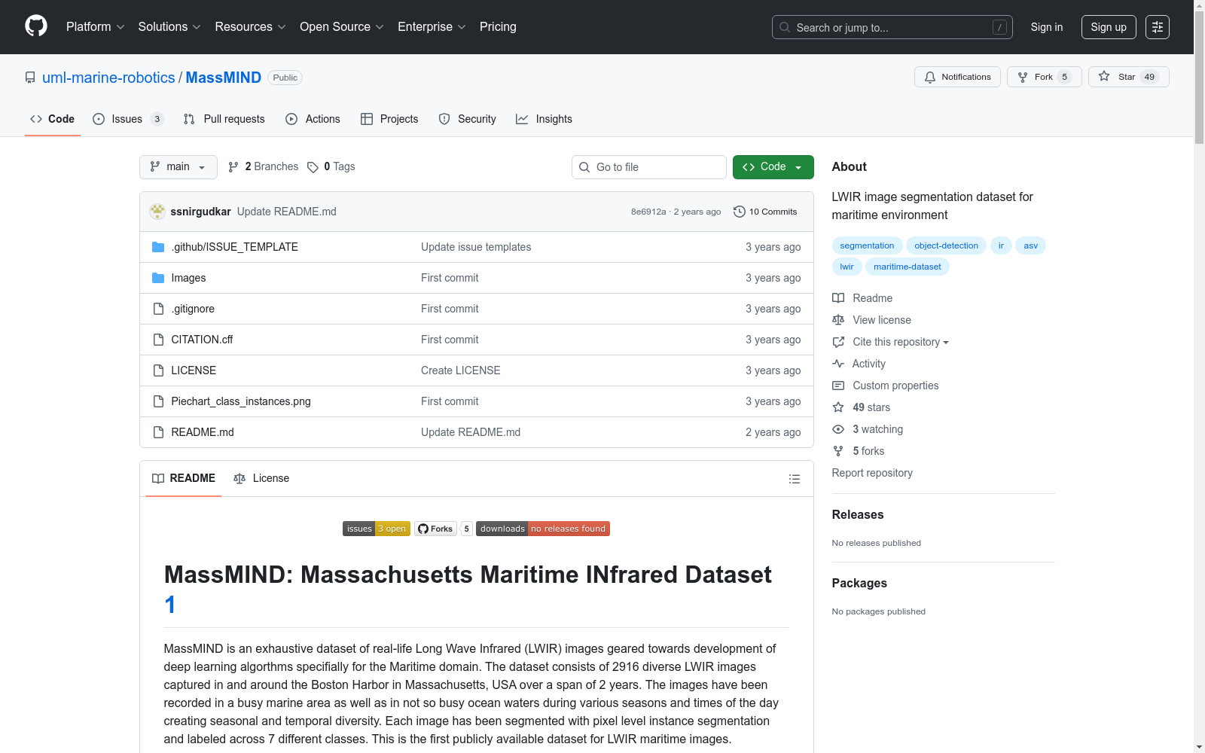Click the .gitignore file icon
This screenshot has height=753, width=1205.
[158, 309]
